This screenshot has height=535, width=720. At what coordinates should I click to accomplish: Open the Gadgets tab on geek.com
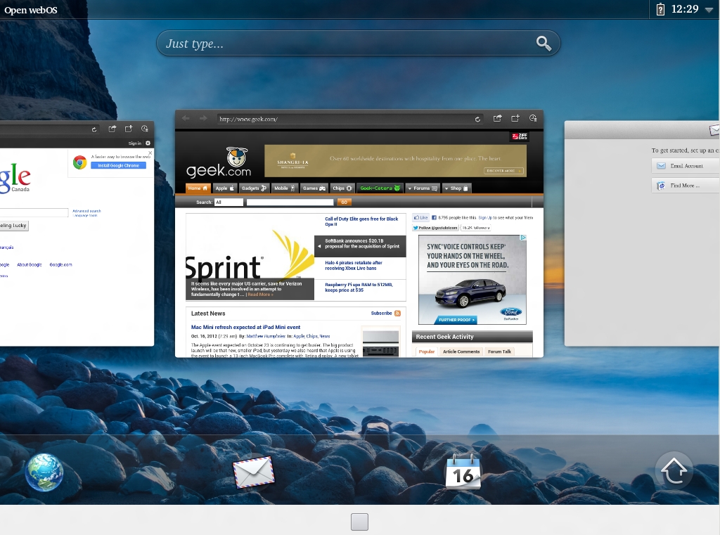(254, 188)
